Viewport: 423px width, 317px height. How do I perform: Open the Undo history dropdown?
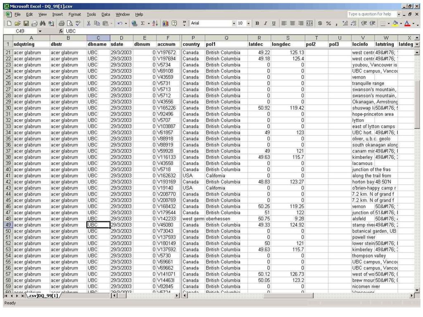126,24
